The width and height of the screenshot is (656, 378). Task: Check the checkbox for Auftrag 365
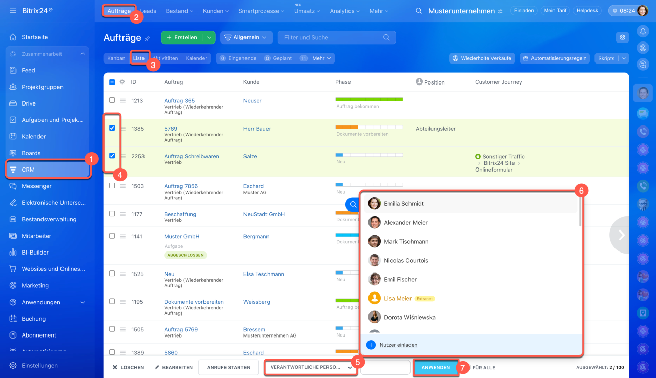(112, 100)
